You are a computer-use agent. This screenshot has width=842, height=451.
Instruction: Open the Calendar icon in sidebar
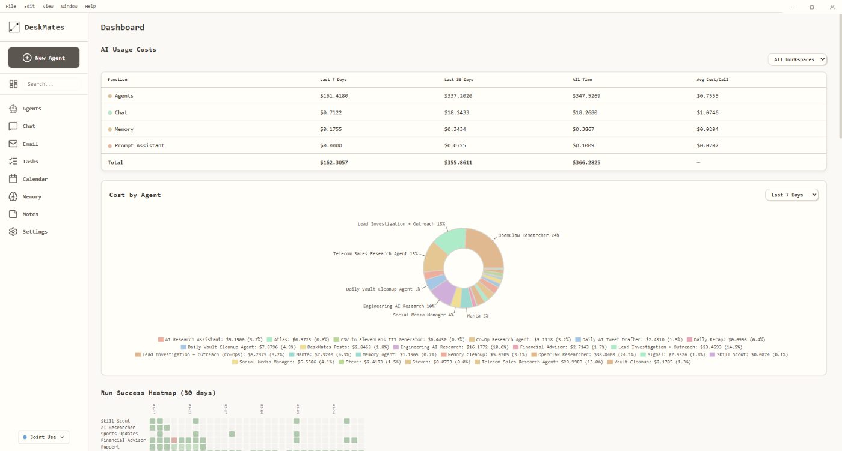point(13,179)
